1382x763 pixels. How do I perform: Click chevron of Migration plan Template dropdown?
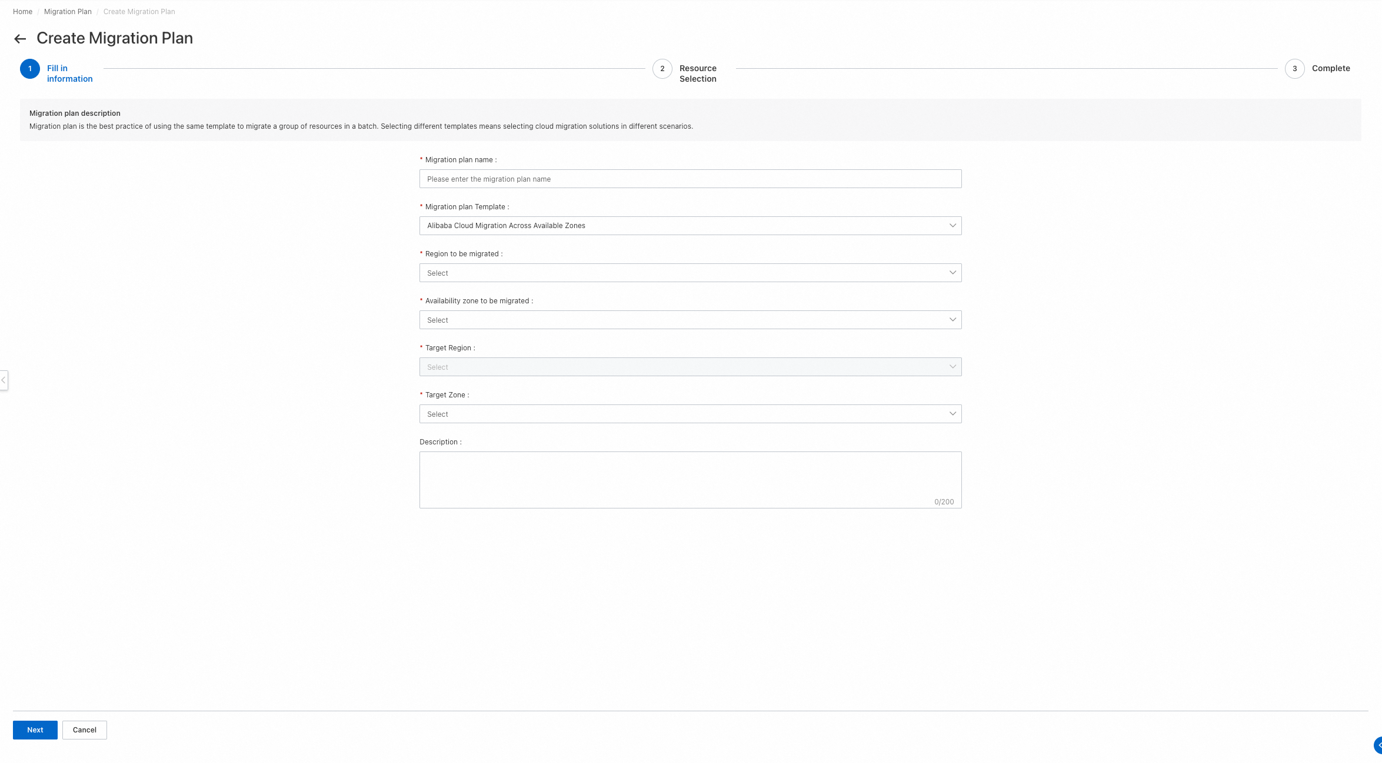[953, 226]
